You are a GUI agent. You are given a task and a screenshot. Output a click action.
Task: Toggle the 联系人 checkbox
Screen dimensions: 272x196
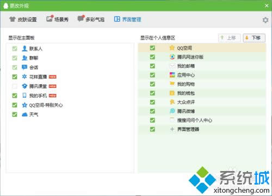(x=15, y=48)
